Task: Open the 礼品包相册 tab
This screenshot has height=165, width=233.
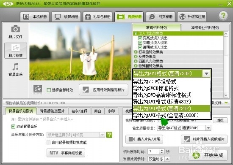Action: tap(97, 16)
